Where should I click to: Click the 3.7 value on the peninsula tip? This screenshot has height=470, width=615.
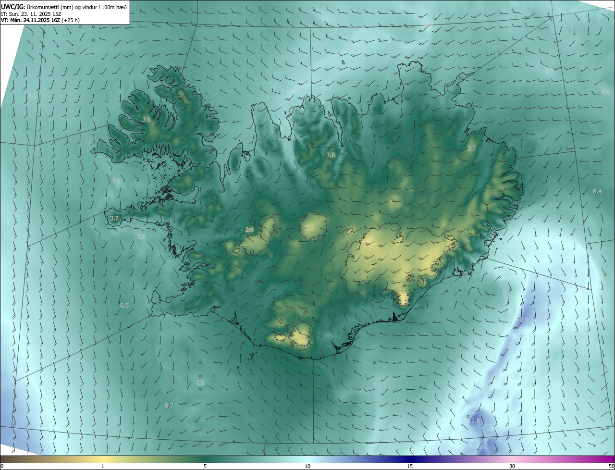114,218
